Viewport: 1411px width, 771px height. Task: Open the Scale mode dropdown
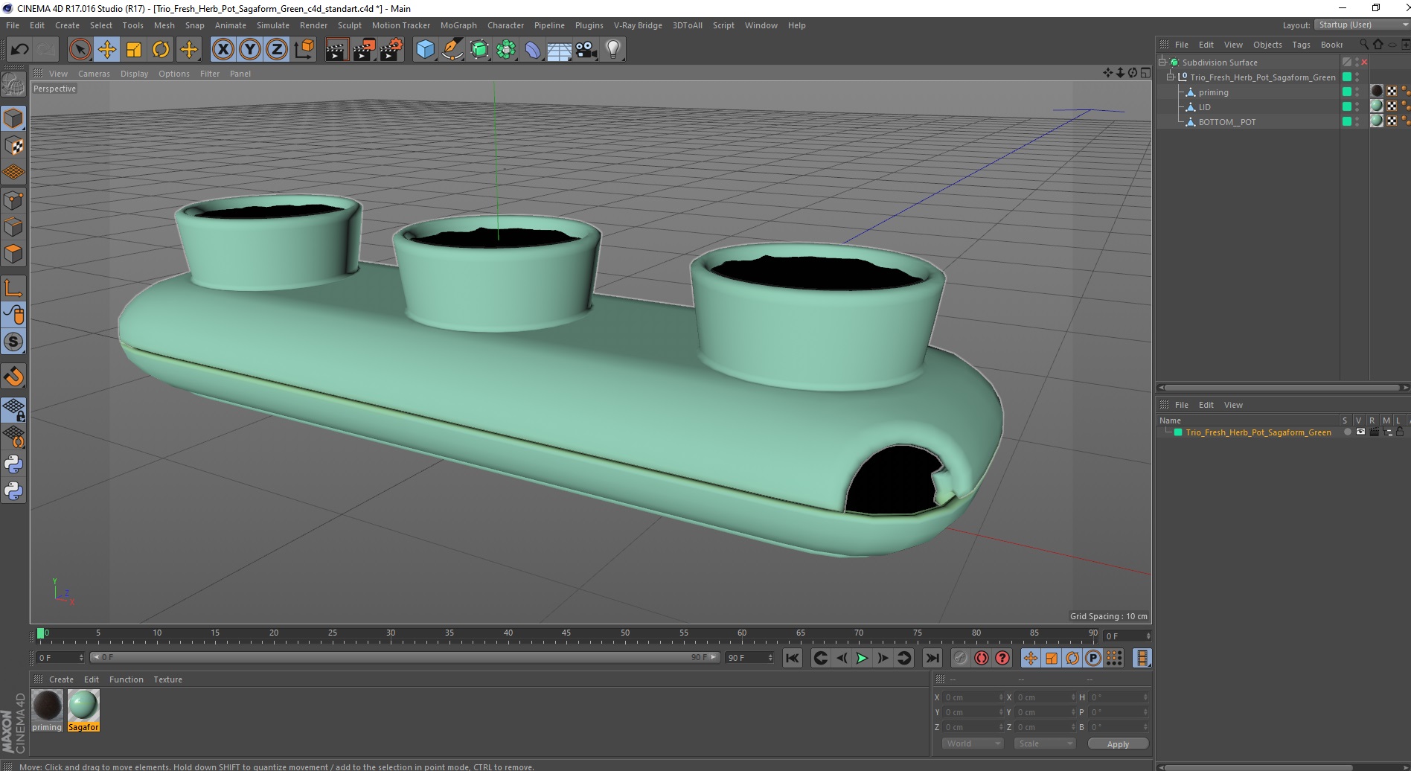coord(1046,743)
